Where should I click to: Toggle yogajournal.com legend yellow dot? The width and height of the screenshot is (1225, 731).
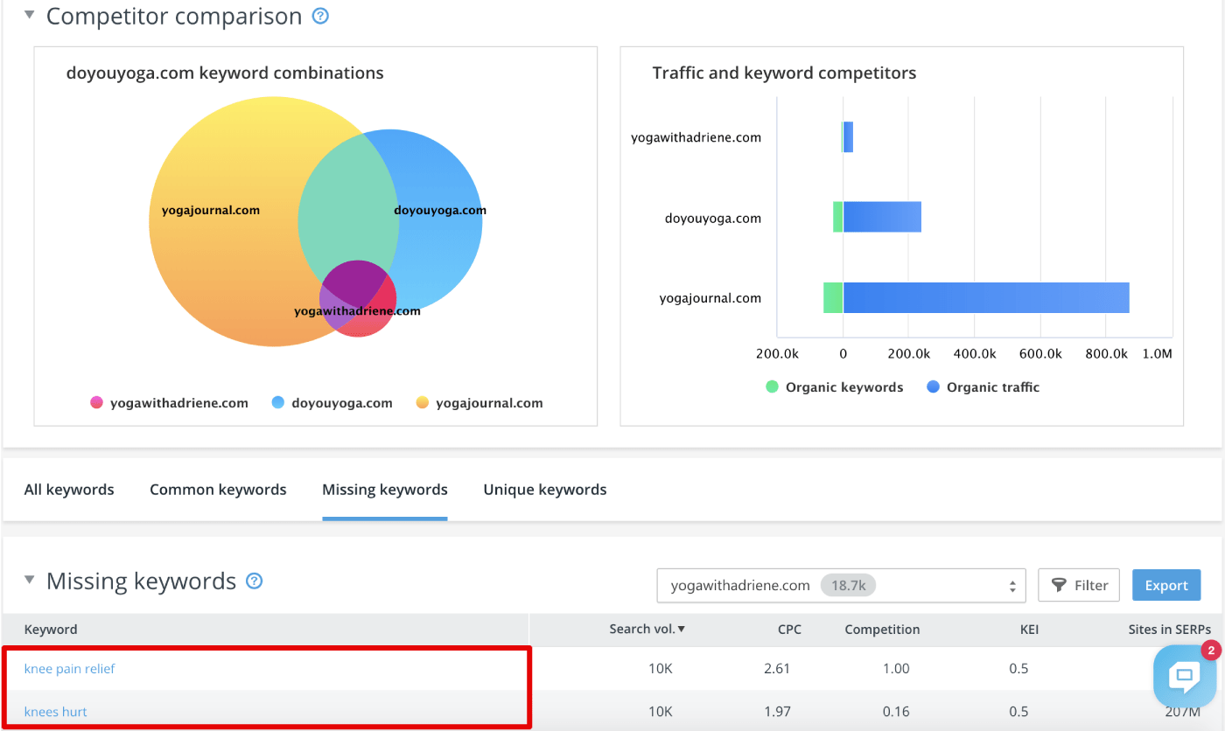(x=423, y=403)
